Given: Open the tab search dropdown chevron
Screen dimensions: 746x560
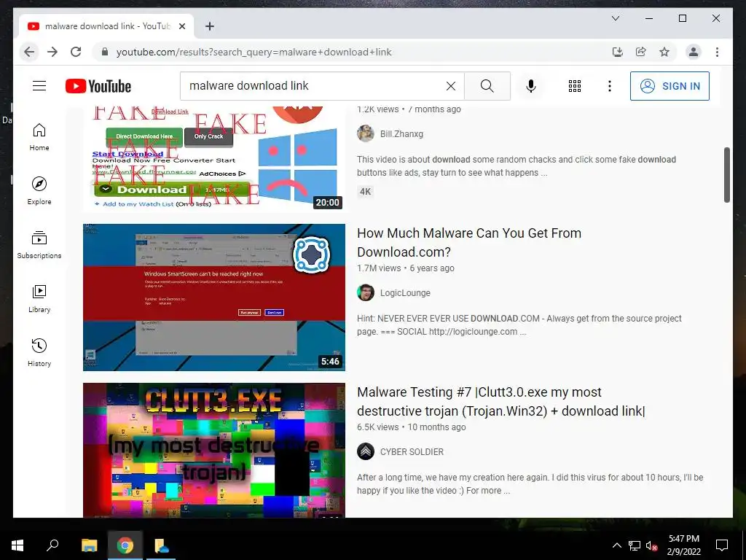Looking at the screenshot, I should tap(615, 18).
